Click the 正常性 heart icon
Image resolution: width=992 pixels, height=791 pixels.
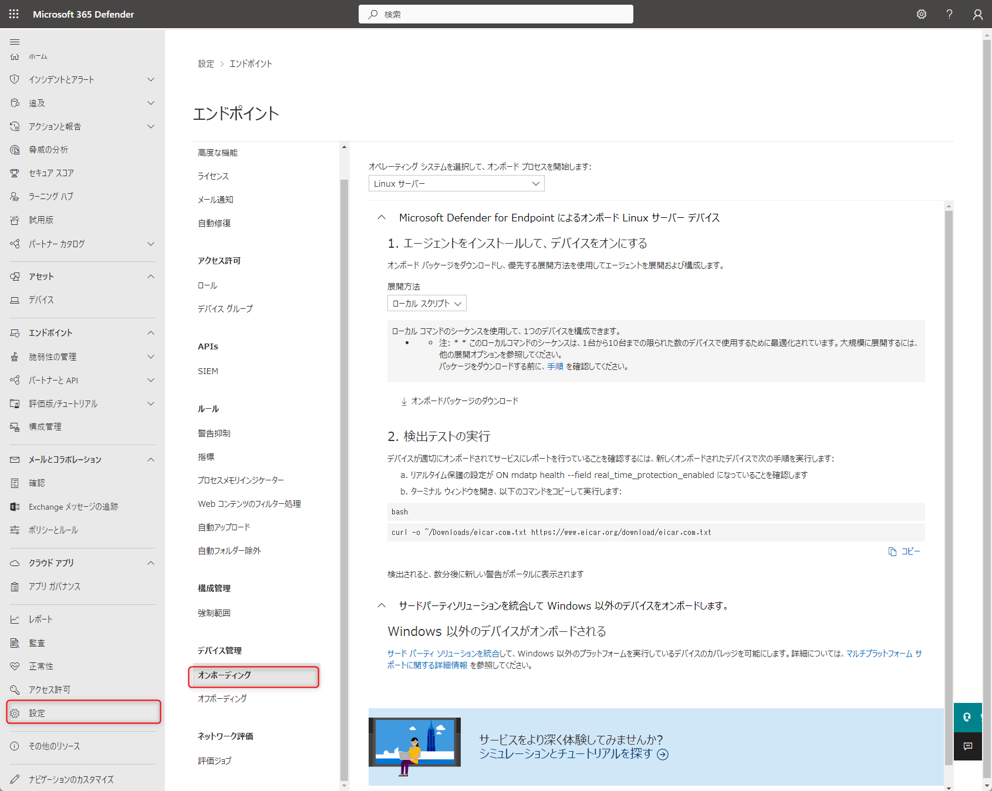(x=15, y=667)
